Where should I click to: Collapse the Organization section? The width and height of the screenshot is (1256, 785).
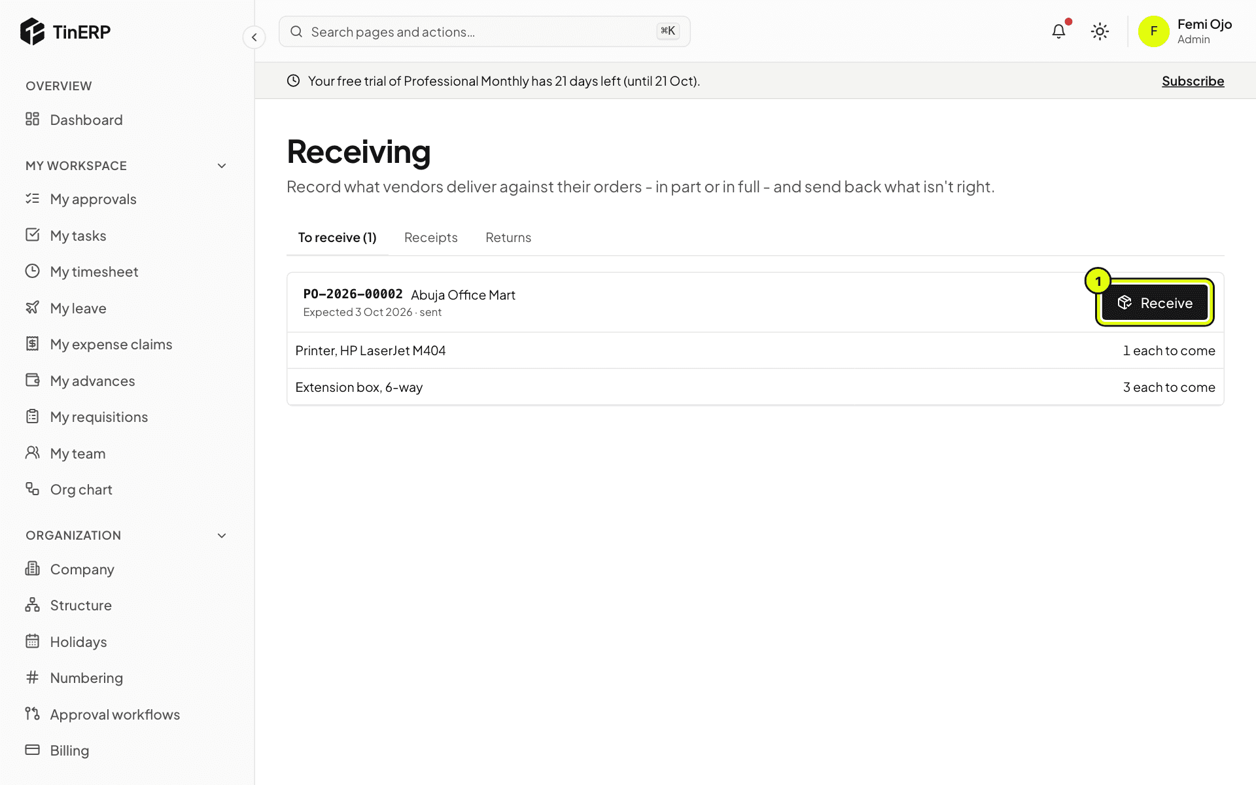click(222, 536)
